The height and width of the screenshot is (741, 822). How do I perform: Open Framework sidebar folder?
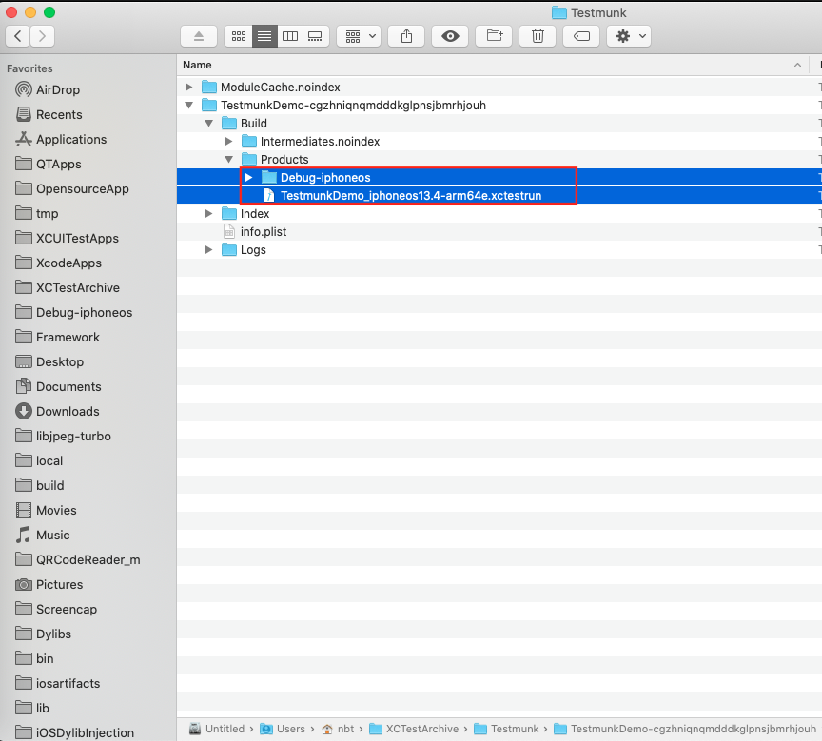[58, 337]
